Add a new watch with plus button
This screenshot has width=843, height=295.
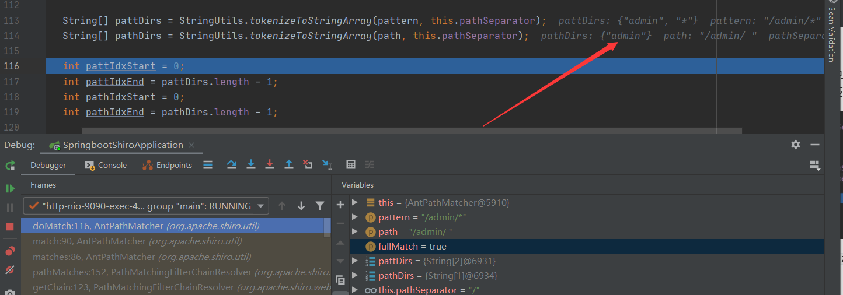(340, 205)
